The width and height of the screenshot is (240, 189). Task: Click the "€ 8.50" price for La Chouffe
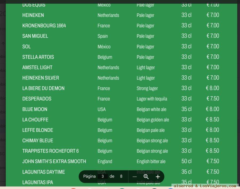pyautogui.click(x=213, y=120)
